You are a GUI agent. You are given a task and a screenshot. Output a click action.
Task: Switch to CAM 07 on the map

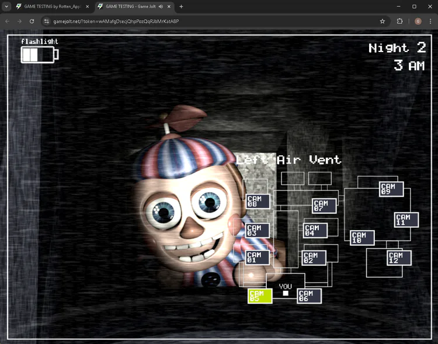point(324,206)
